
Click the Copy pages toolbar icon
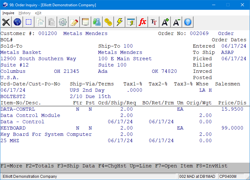40,22
